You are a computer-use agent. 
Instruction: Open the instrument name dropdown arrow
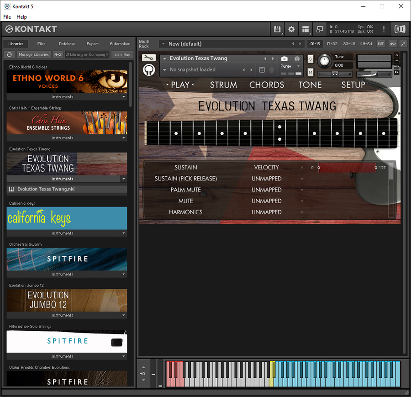tap(164, 58)
